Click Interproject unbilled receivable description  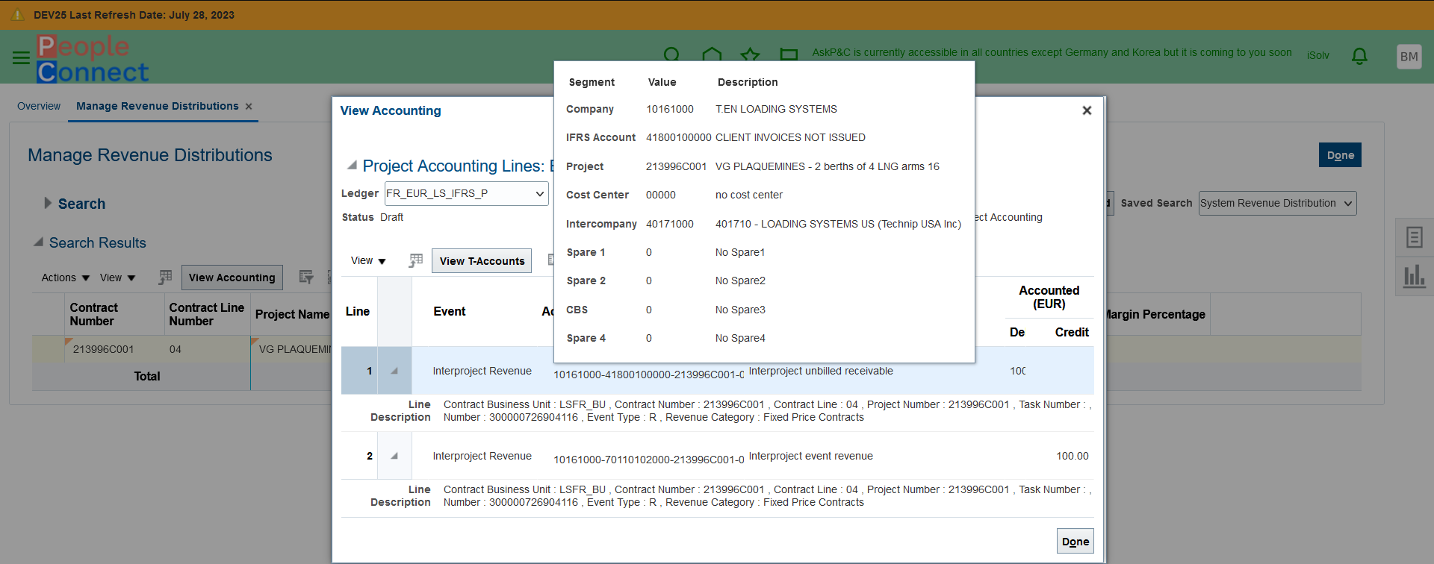click(x=821, y=371)
